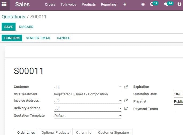Image resolution: width=183 pixels, height=135 pixels.
Task: Click the plus icon in top menu
Action: pos(125,4)
